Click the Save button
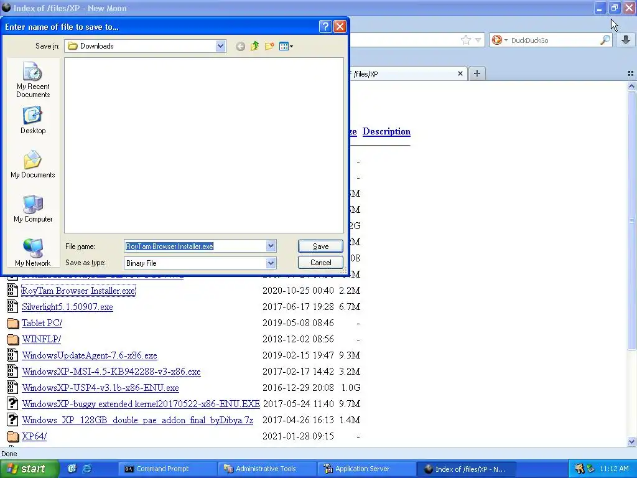 coord(320,246)
